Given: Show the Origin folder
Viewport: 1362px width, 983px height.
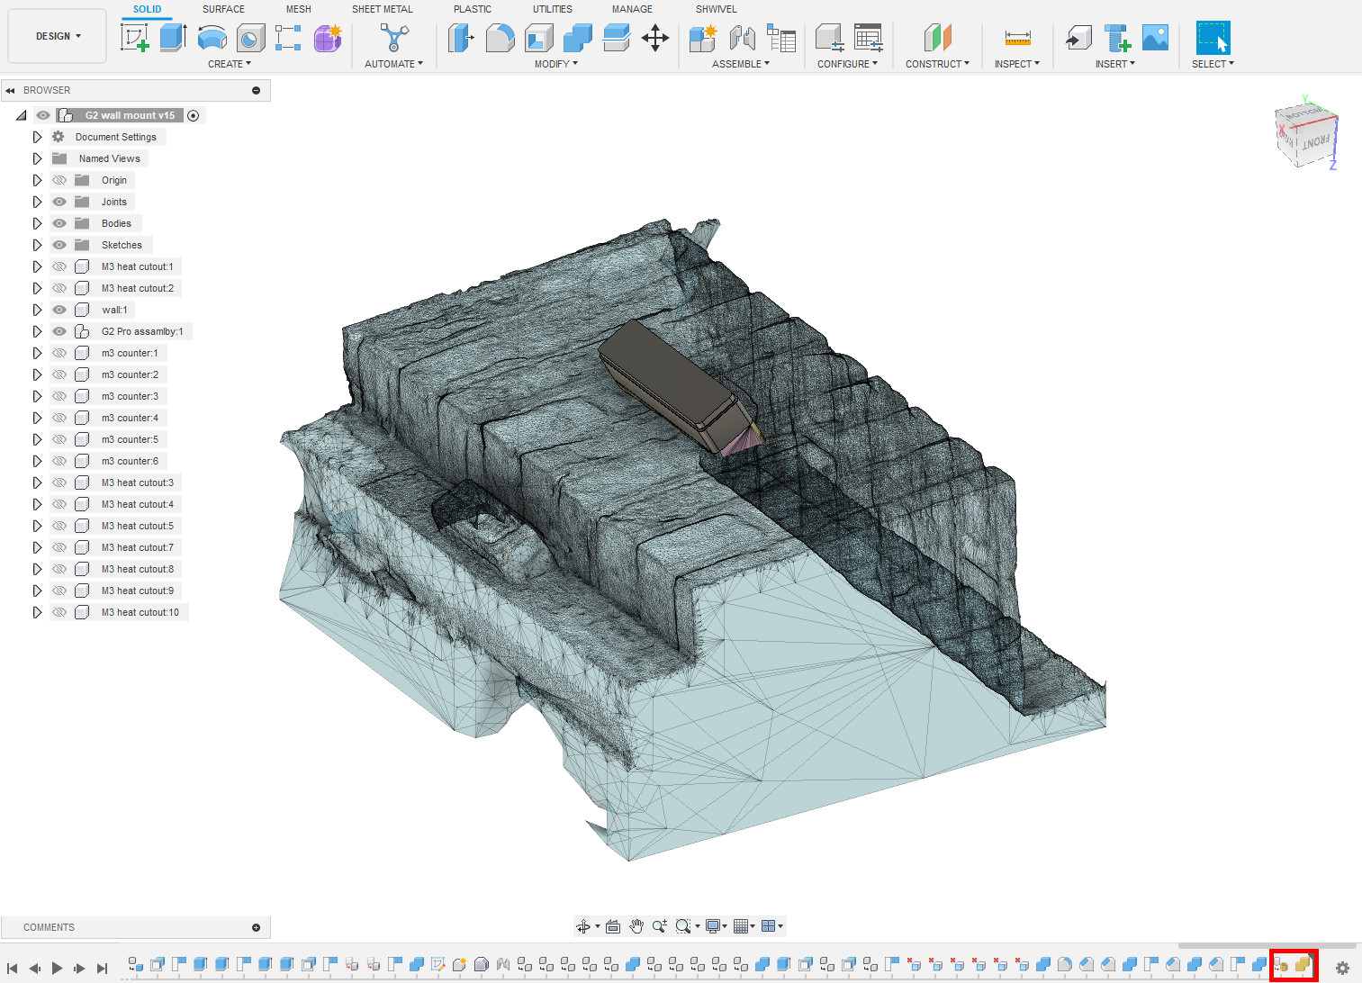Looking at the screenshot, I should coord(59,180).
